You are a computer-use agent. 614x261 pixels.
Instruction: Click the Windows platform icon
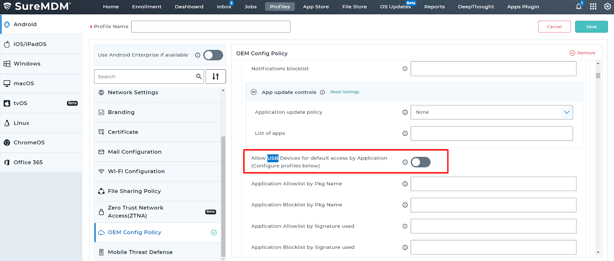pyautogui.click(x=7, y=64)
